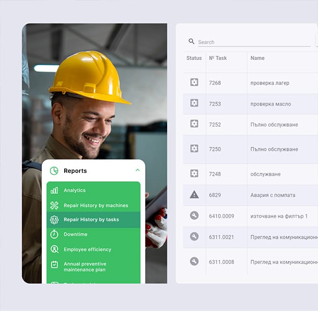Open task източване на филтър 1
Screen dimensions: 318x311
click(279, 216)
